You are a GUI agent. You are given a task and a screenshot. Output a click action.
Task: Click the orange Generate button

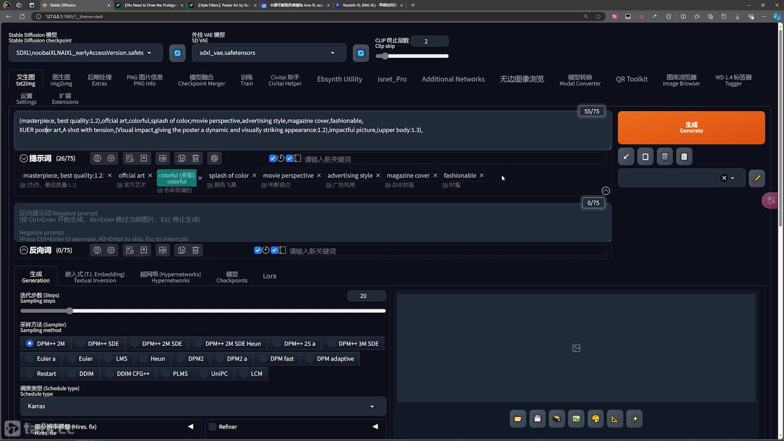691,127
